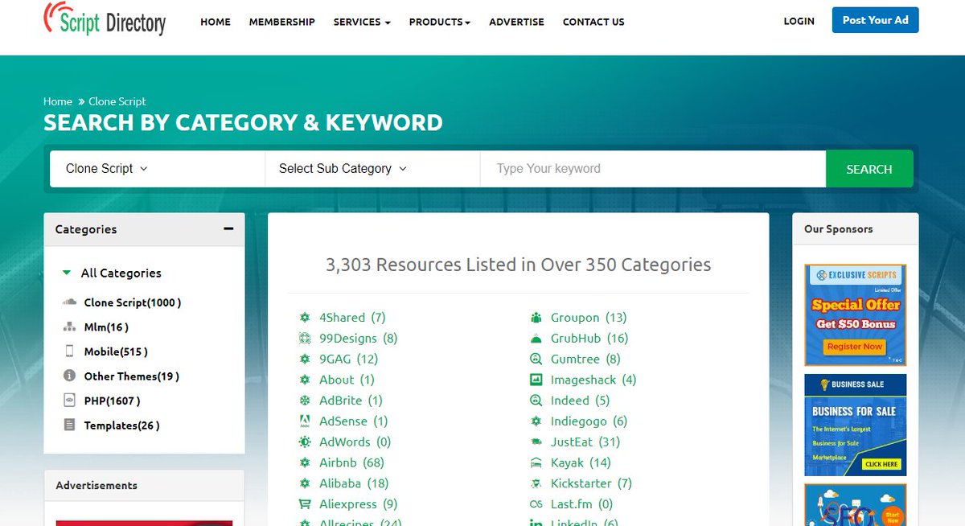Click the image icon beside Imageshack
Viewport: 965px width, 526px height.
(x=536, y=380)
